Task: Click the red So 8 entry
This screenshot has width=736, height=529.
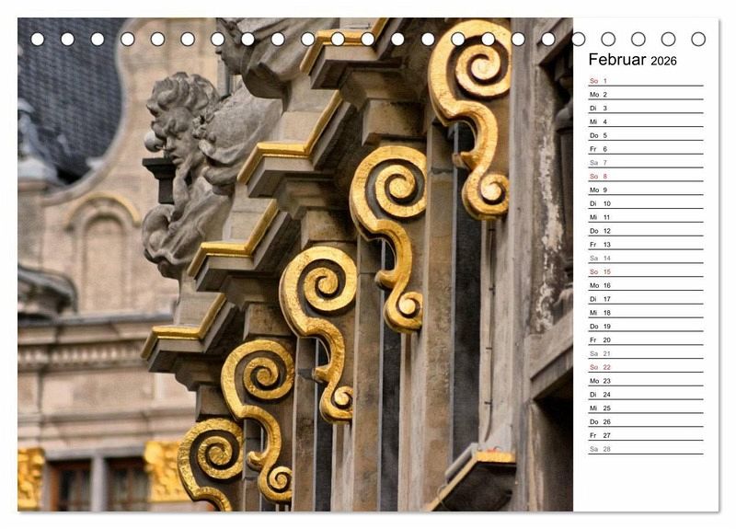Action: tap(645, 177)
